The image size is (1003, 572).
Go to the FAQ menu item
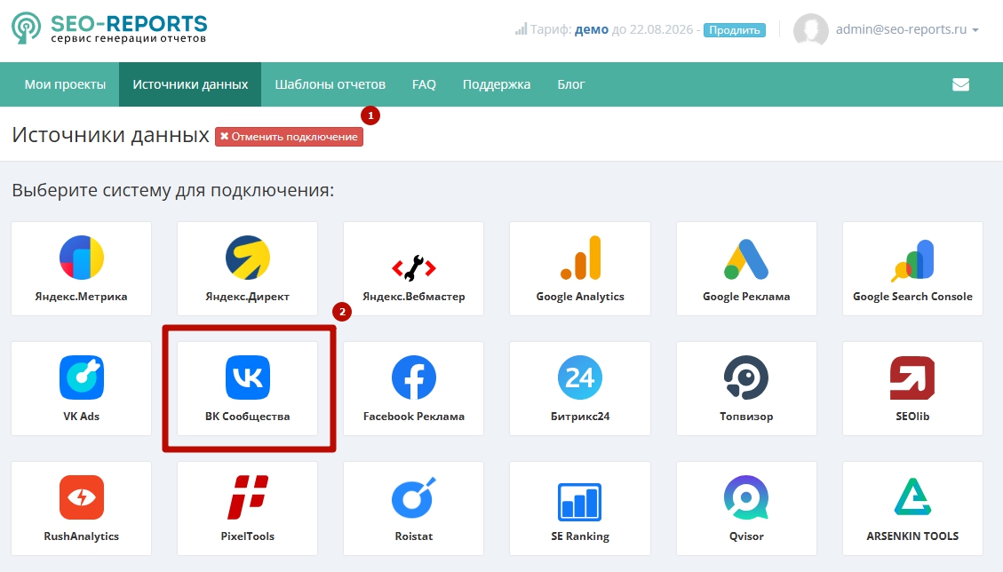pos(424,84)
